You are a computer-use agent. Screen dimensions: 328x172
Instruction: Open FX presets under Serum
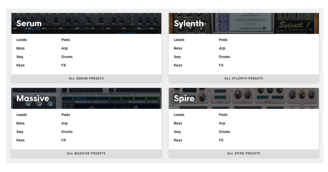(x=64, y=65)
